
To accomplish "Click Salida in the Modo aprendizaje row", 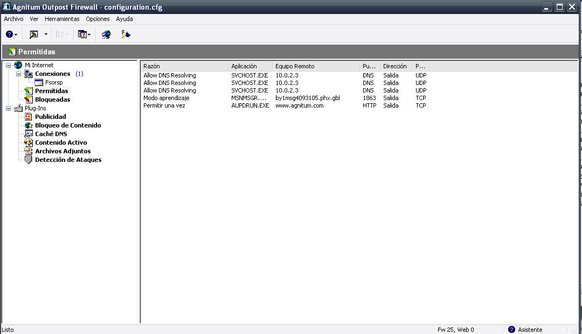I will [391, 98].
